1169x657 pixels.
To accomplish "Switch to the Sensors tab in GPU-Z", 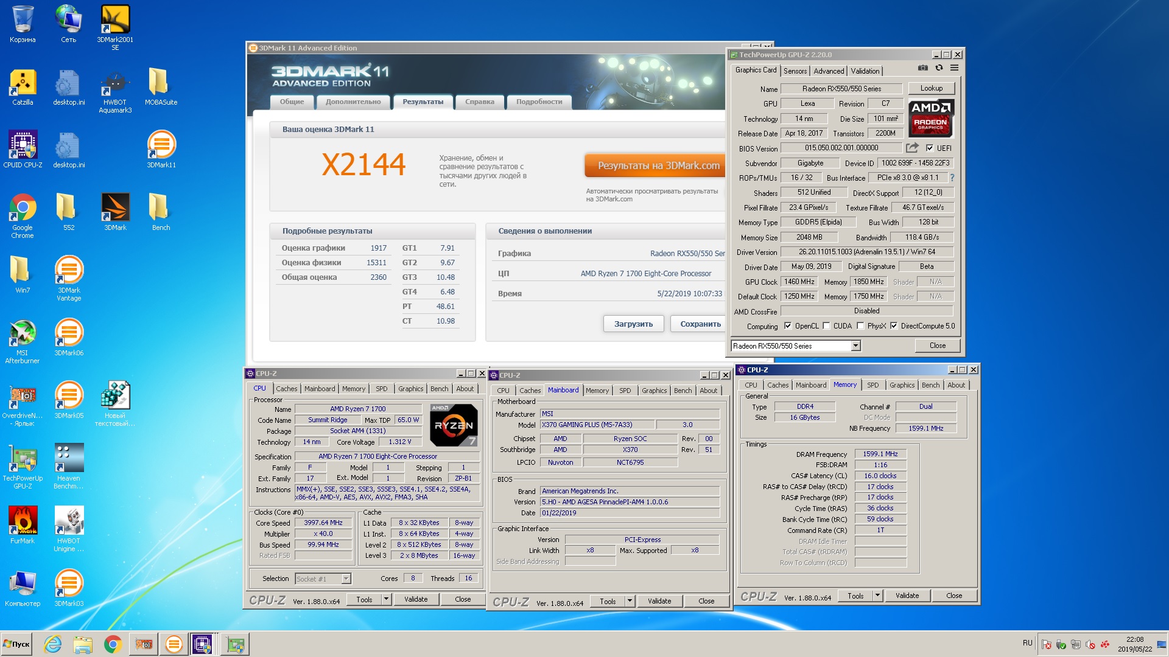I will (795, 71).
